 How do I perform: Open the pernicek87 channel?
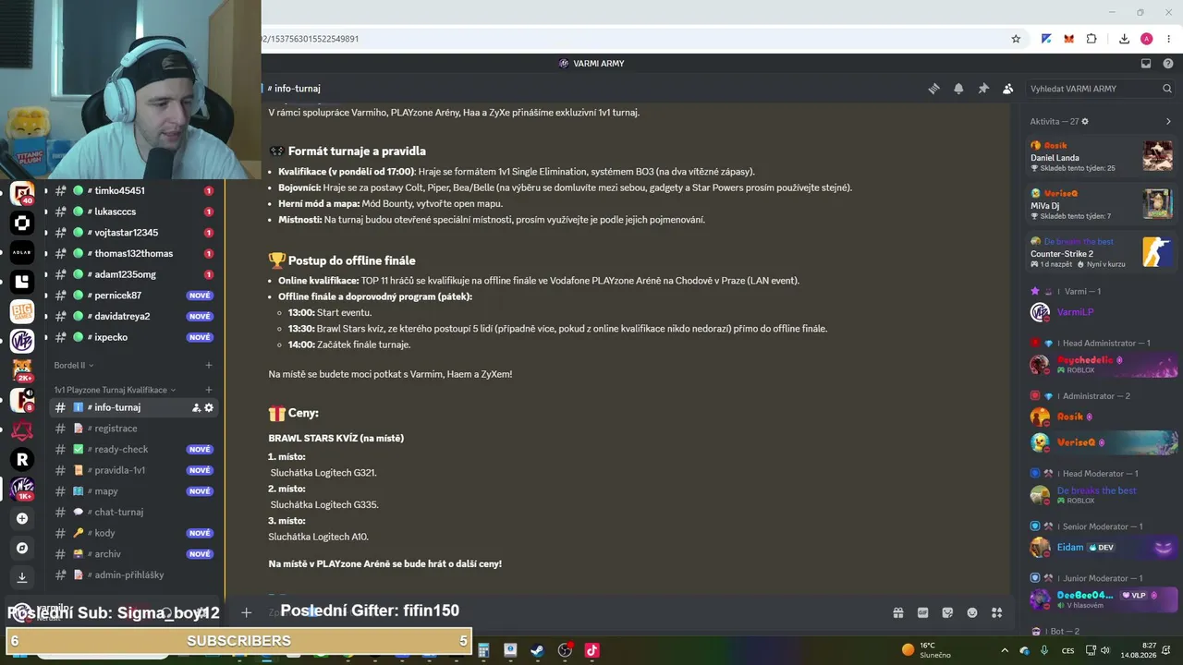(134, 296)
